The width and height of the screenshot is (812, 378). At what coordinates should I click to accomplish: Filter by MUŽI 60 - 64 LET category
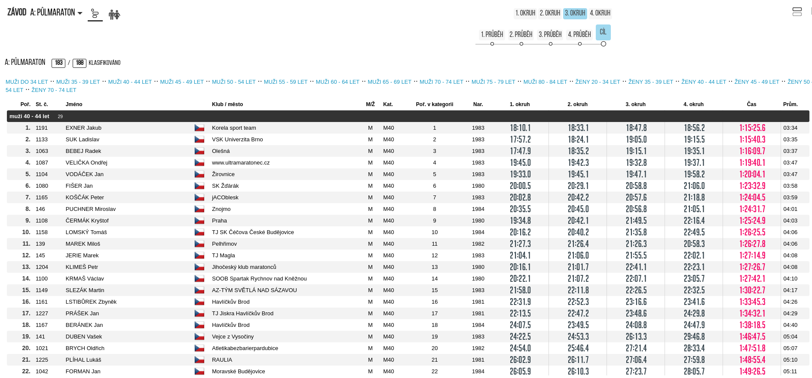pos(337,82)
